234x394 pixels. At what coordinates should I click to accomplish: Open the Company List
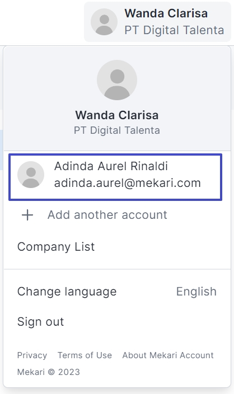(x=56, y=247)
